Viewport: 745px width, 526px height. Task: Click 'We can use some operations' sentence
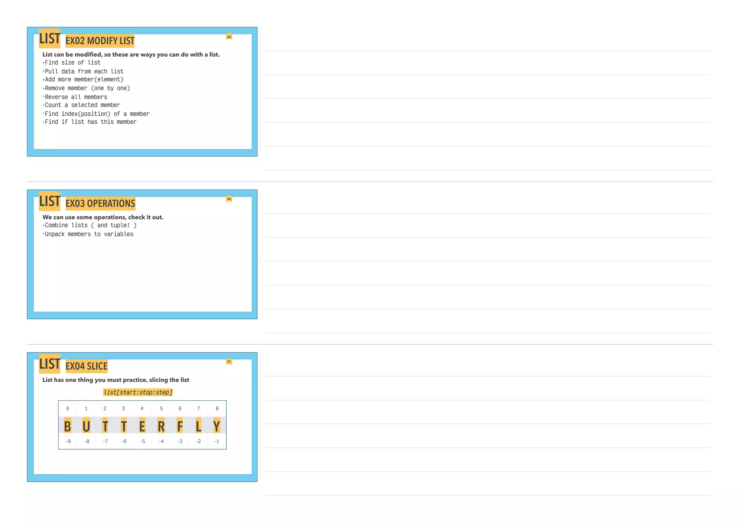103,217
